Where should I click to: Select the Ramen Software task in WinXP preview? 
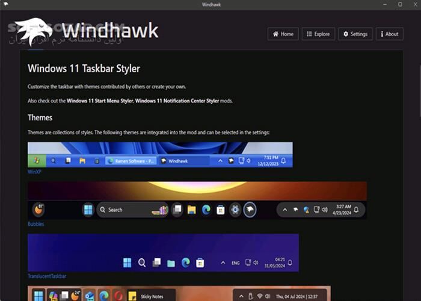[x=131, y=161]
